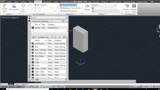Sort library by Category column header
160x90 pixels.
60,40
